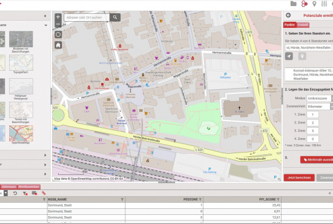Screen dimensions: 333x224
Task: Open the folder icon in the top toolbar
Action: pyautogui.click(x=294, y=4)
